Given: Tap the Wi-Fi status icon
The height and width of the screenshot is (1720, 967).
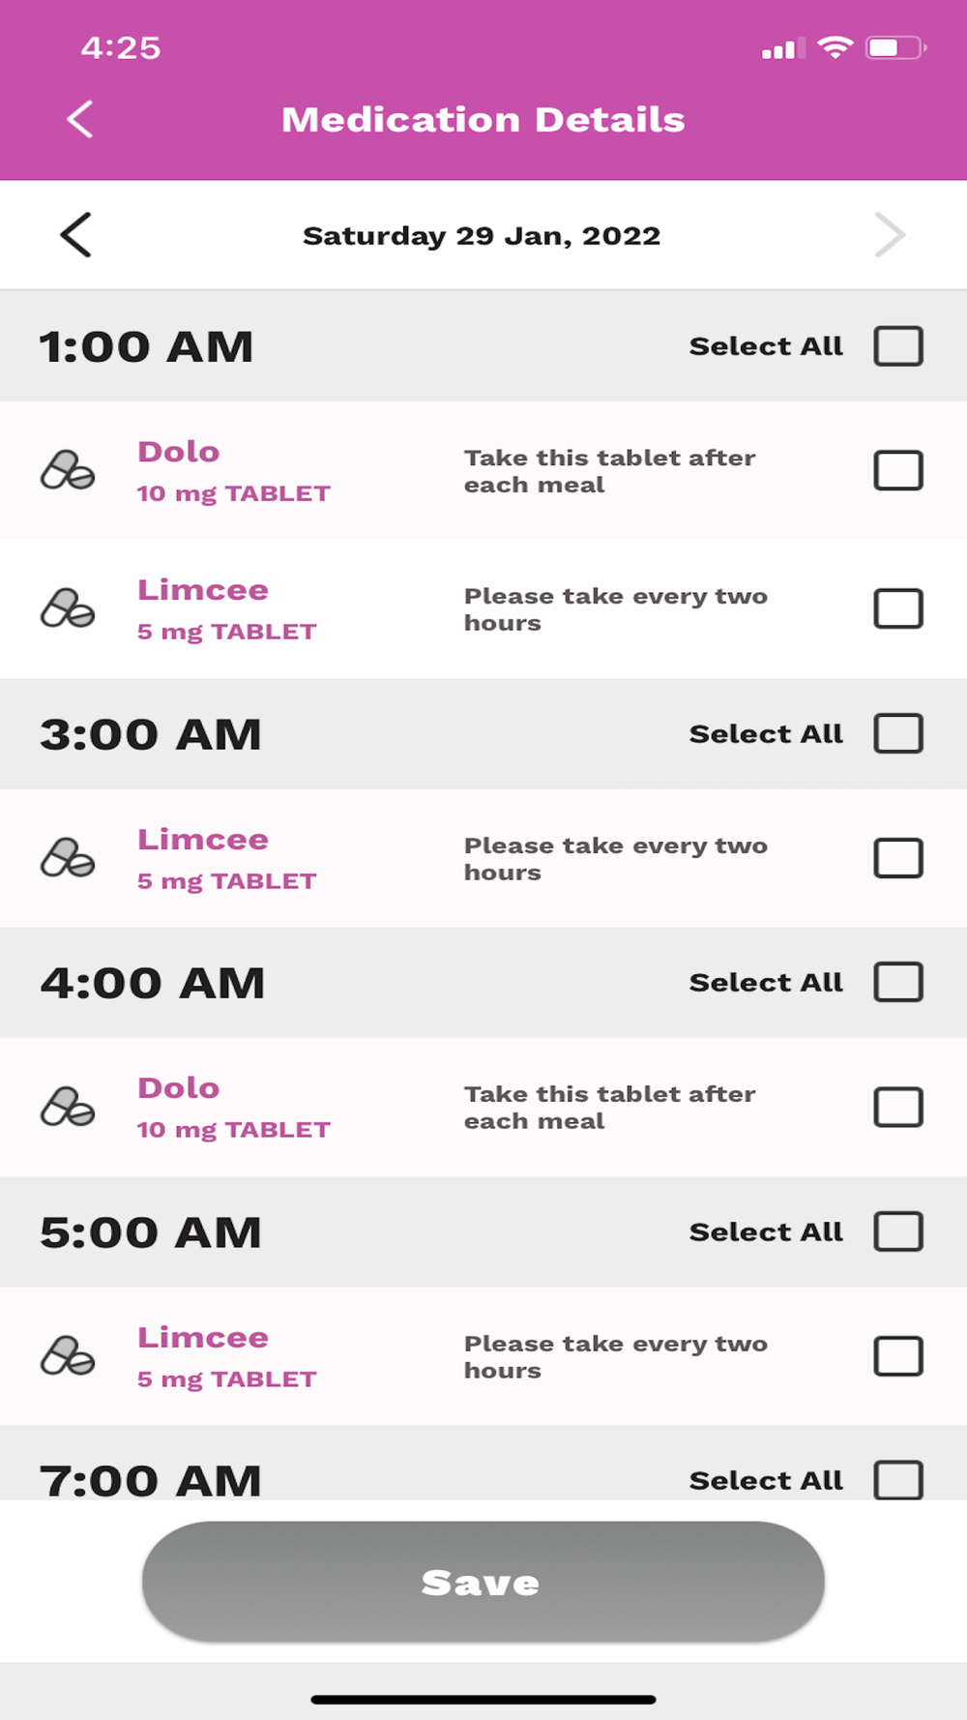Looking at the screenshot, I should (x=835, y=47).
